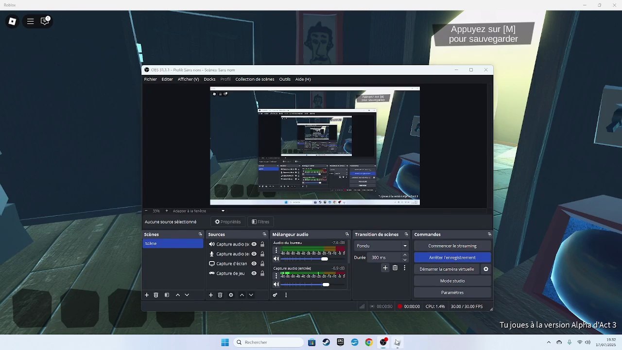Mute Capture audio (entrée)
Image resolution: width=622 pixels, height=350 pixels.
pos(276,284)
